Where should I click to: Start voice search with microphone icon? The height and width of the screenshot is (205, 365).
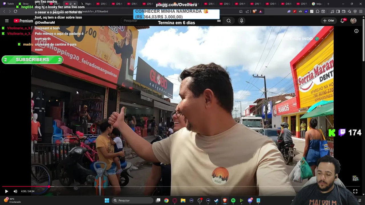(x=242, y=20)
